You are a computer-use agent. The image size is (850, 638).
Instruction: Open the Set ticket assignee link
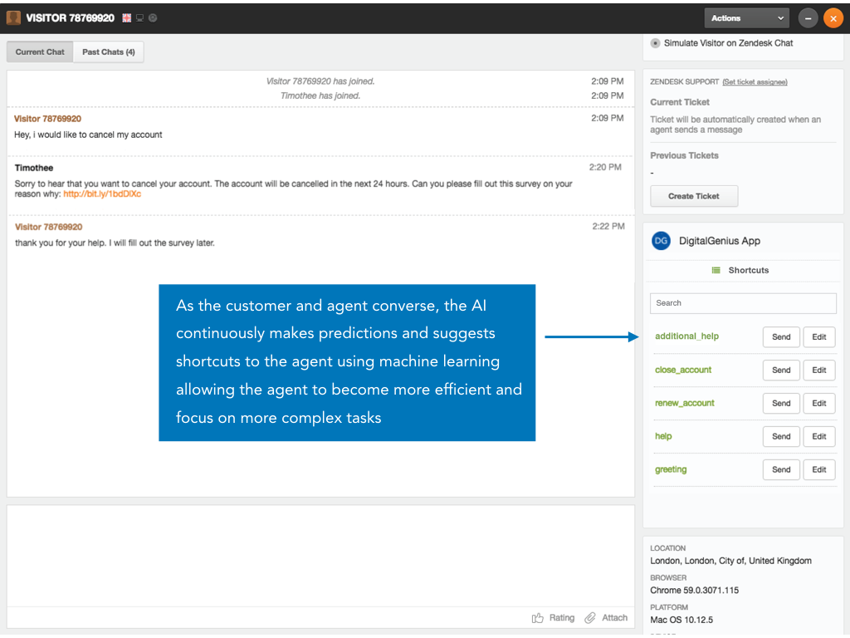tap(755, 81)
